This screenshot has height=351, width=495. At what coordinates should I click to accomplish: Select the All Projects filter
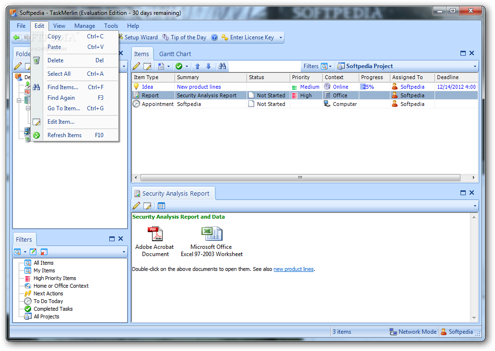(x=46, y=316)
